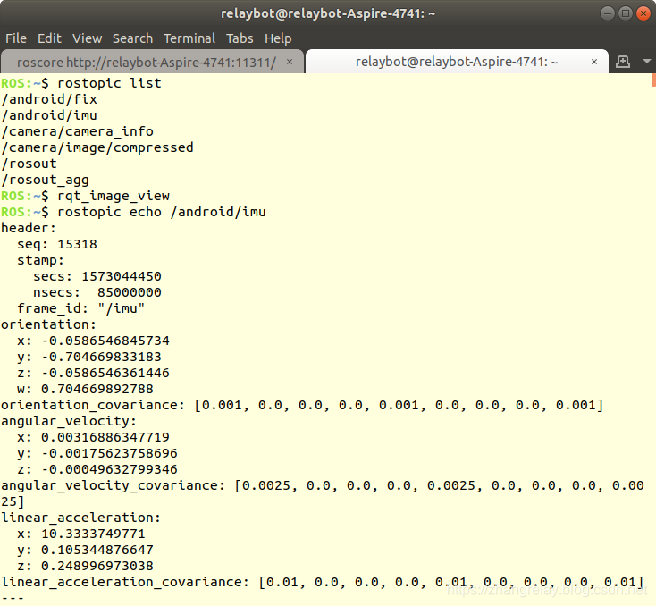Click the angular_velocity_covariance line
The height and width of the screenshot is (606, 656).
coord(323,493)
